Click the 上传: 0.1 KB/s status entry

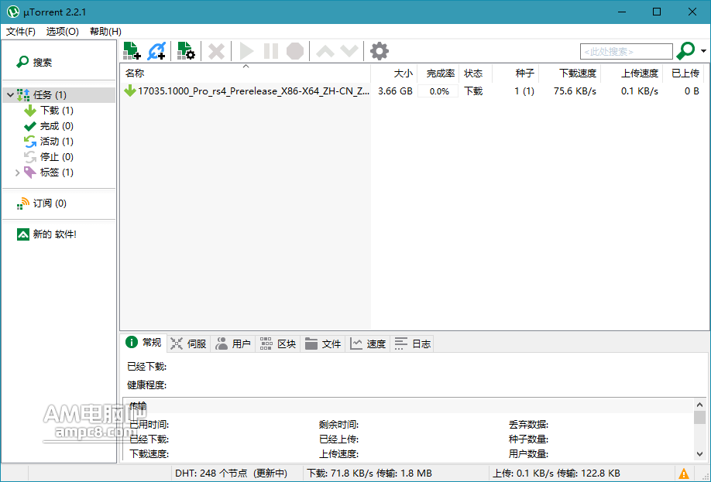click(x=556, y=473)
